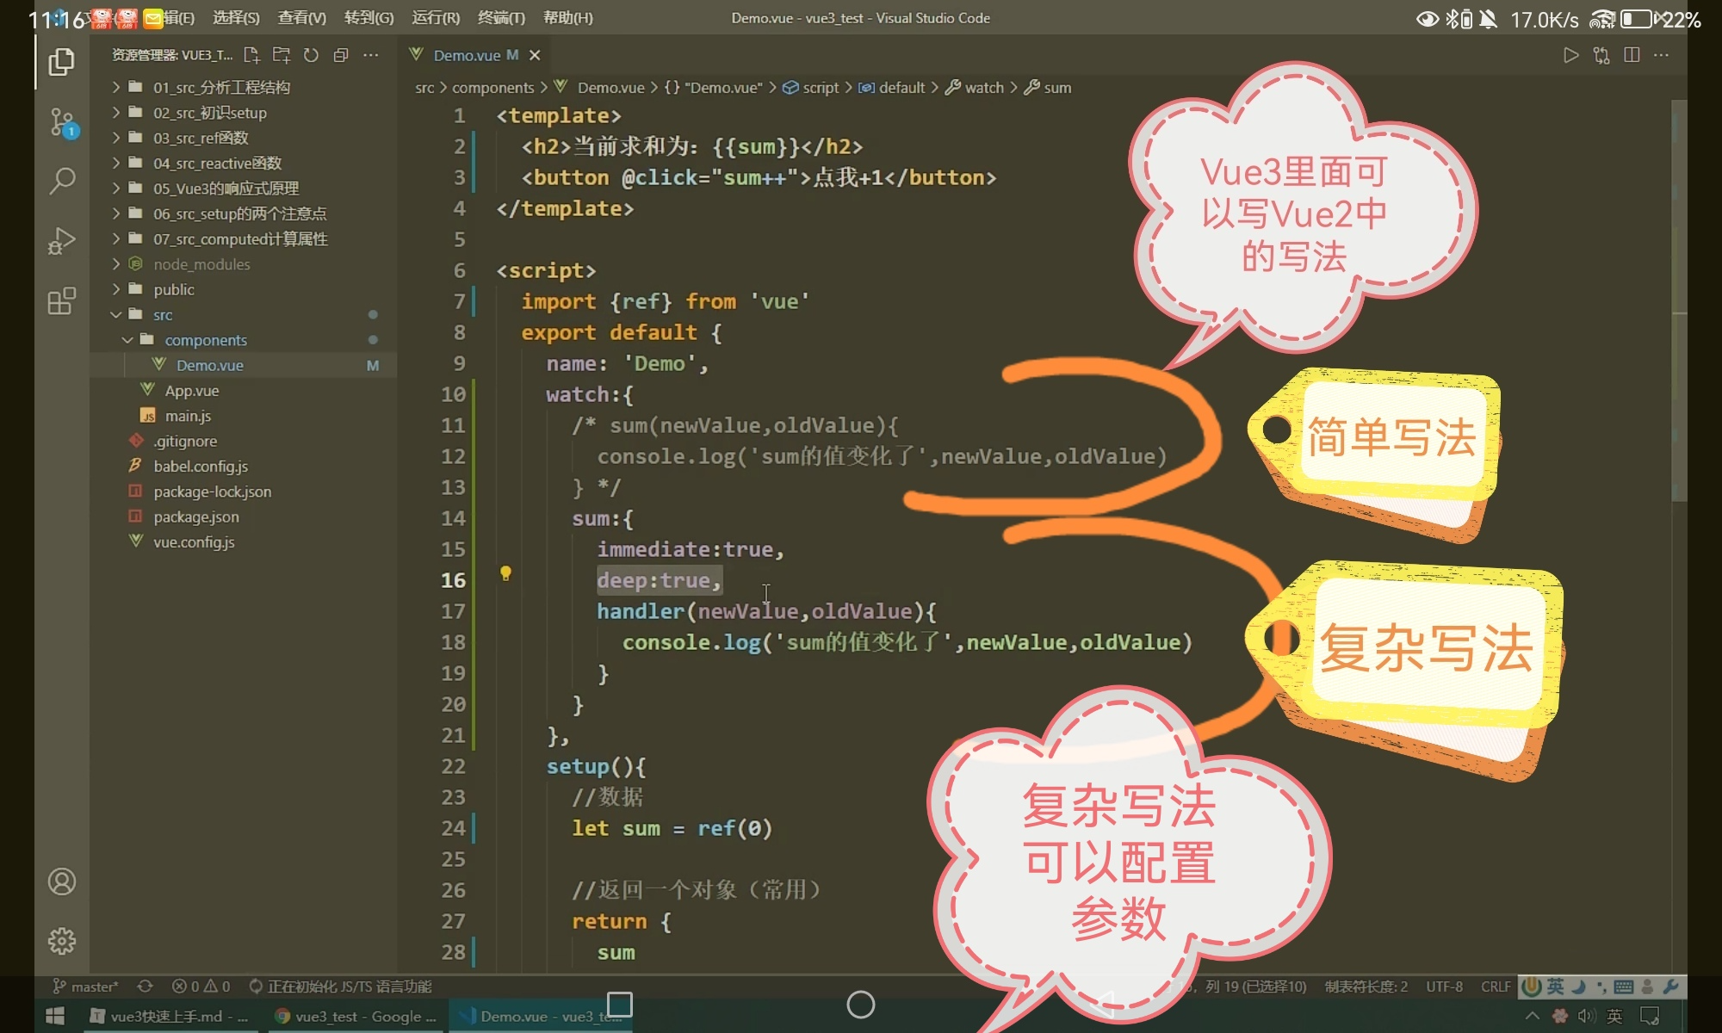The image size is (1722, 1033).
Task: Click the Refresh Explorer icon
Action: pos(311,55)
